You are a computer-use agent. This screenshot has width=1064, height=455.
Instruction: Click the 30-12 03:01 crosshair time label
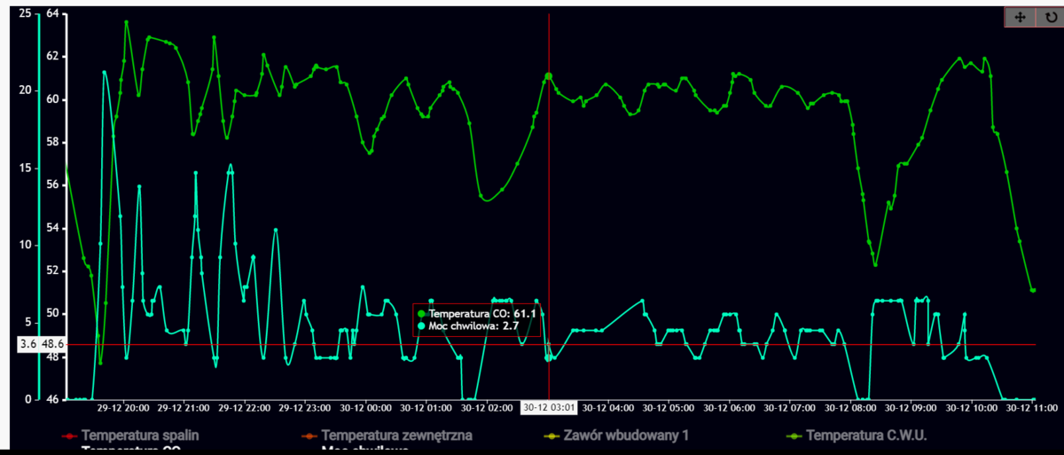click(548, 409)
